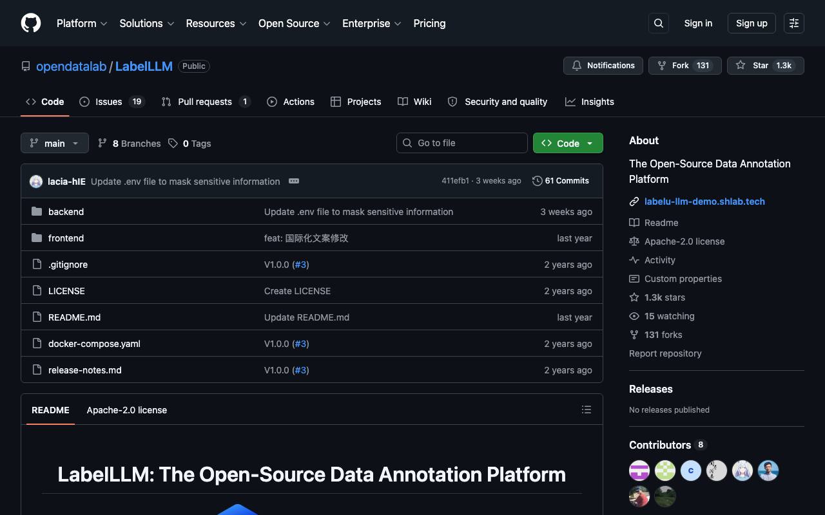Click Report repository link
Screen dimensions: 825x515
point(665,353)
